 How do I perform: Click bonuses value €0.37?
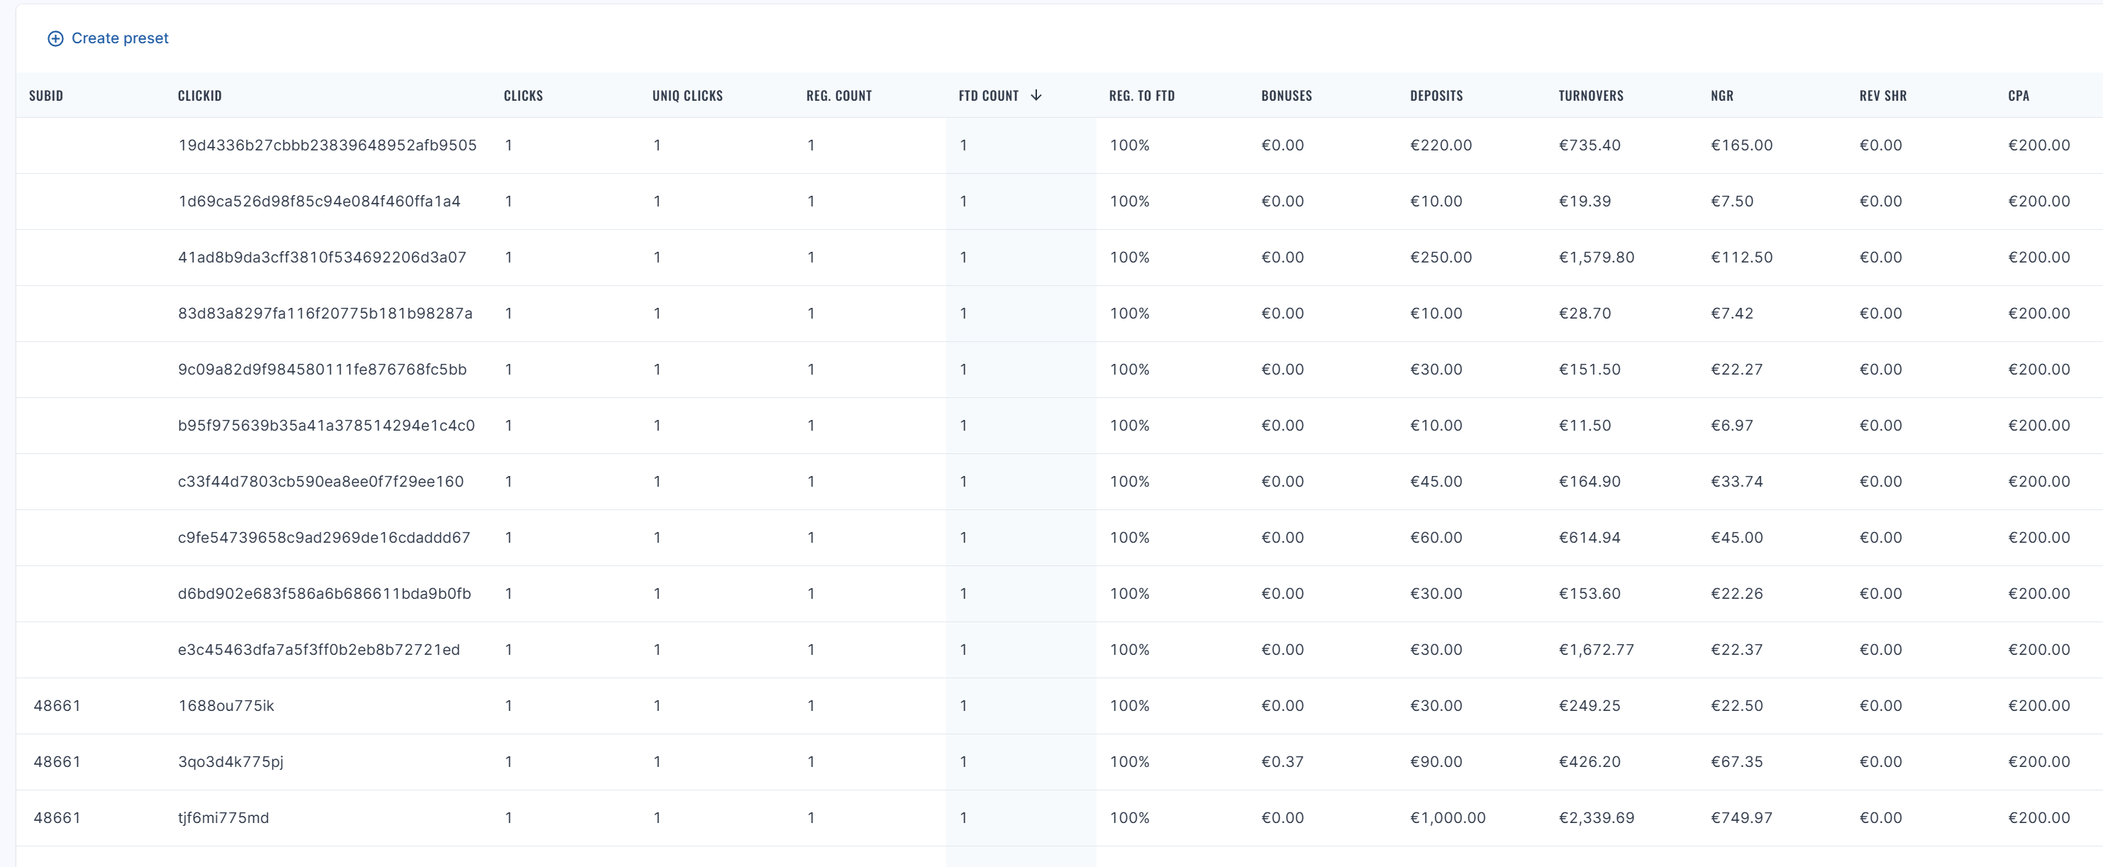pyautogui.click(x=1282, y=762)
